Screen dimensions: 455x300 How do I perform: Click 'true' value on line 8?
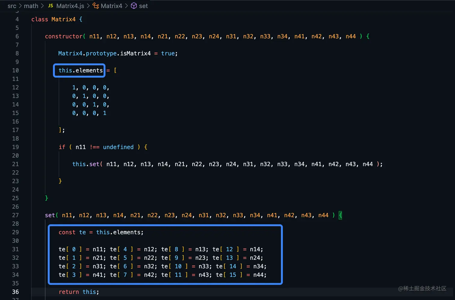[x=168, y=53]
